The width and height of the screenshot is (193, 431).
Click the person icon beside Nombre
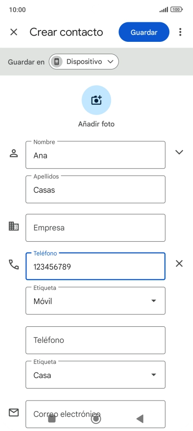point(14,153)
